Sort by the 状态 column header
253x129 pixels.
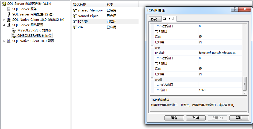coord(122,4)
